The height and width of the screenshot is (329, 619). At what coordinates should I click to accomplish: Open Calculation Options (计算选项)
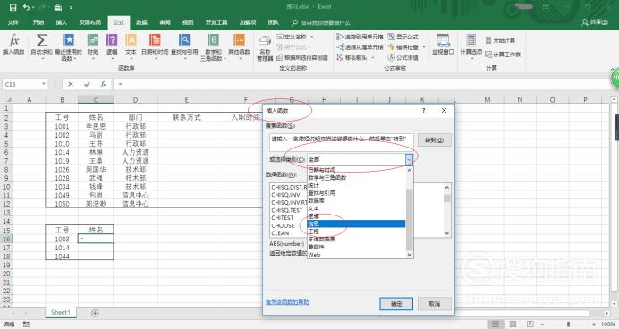pos(471,46)
